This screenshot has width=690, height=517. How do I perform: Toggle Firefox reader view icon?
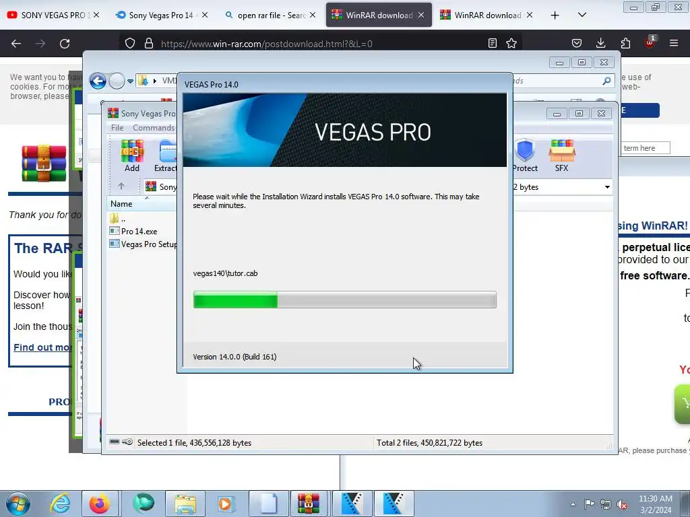point(493,43)
